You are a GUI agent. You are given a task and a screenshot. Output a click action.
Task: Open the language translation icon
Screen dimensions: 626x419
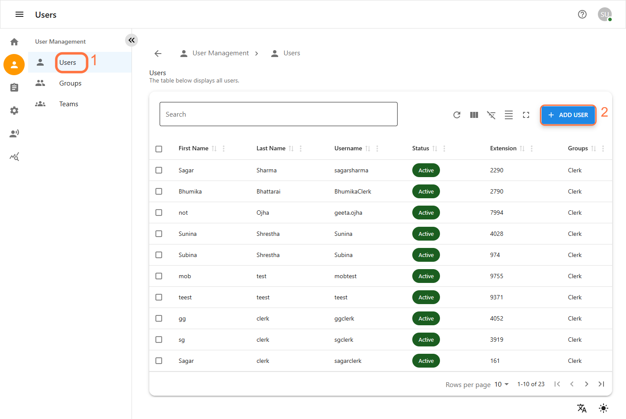click(582, 408)
